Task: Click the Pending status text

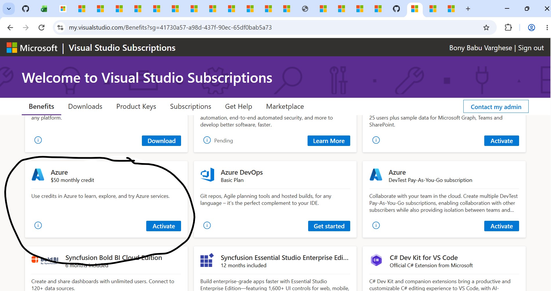Action: click(223, 141)
